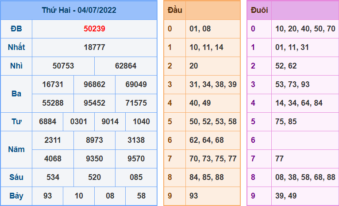The height and width of the screenshot is (206, 339).
Task: Select Đầu row 0 values 01, 08
Action: pyautogui.click(x=200, y=29)
